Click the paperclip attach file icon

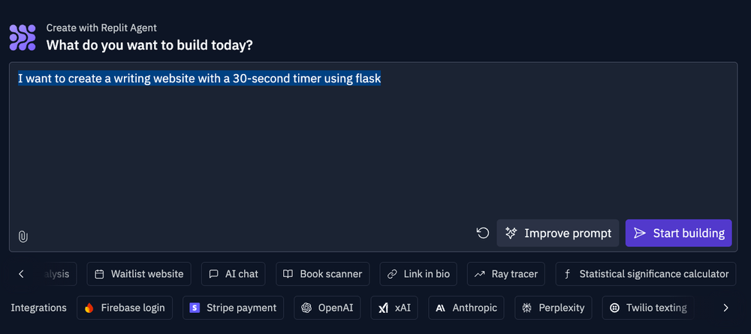click(23, 237)
